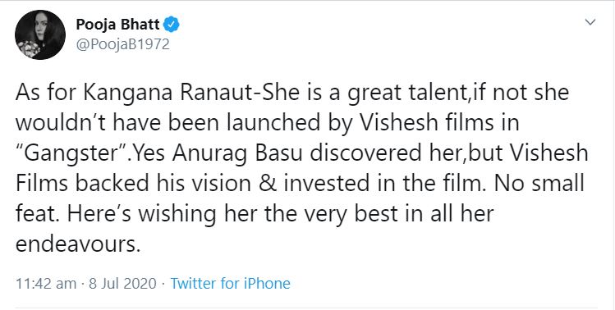Open the @PoojaB1972 handle link
This screenshot has width=615, height=310.
coord(123,44)
